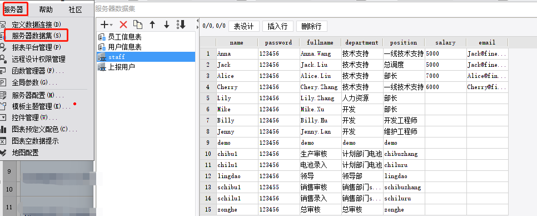The image size is (537, 216).
Task: Select the department cell 人力资源
Action: tap(362, 99)
